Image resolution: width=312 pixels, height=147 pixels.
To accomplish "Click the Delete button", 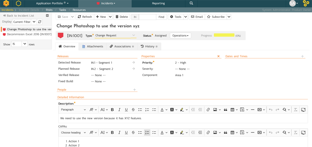I will pos(121,17).
